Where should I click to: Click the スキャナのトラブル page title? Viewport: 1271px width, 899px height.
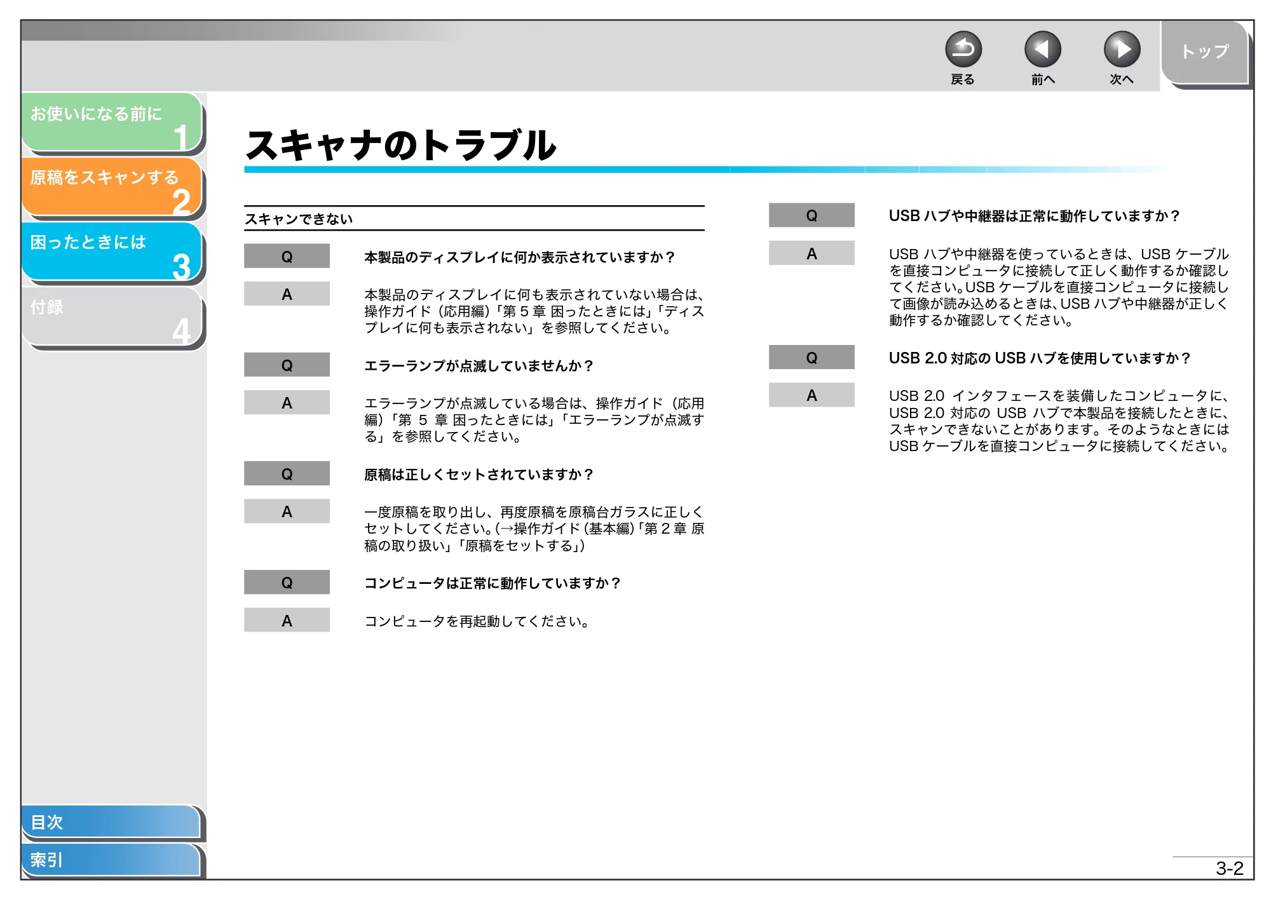(401, 145)
